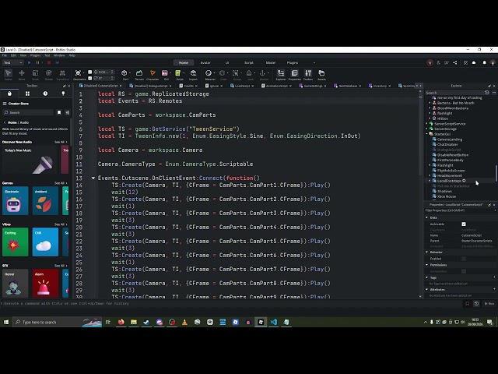Select the Transform tool
The height and width of the screenshot is (374, 498).
[62, 75]
